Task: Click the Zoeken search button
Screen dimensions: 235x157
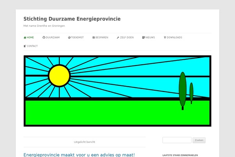Action: coord(199,140)
